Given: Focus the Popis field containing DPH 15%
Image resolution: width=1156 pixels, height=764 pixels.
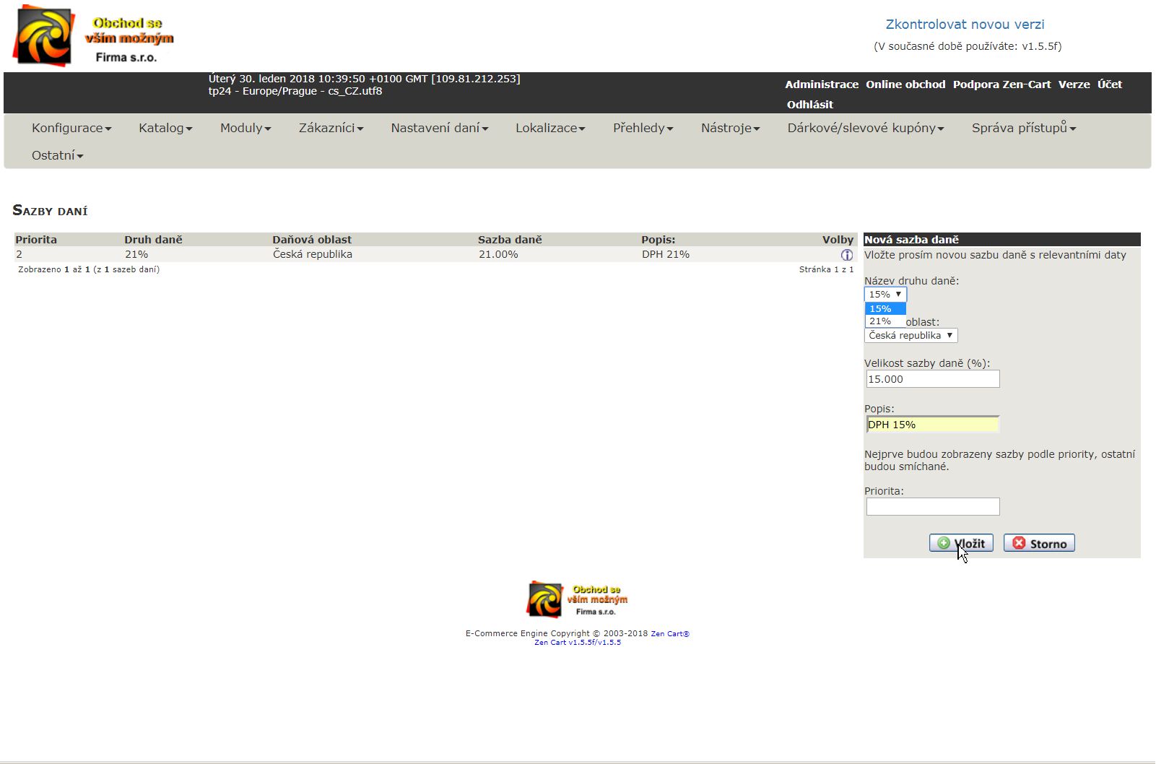Looking at the screenshot, I should [932, 425].
